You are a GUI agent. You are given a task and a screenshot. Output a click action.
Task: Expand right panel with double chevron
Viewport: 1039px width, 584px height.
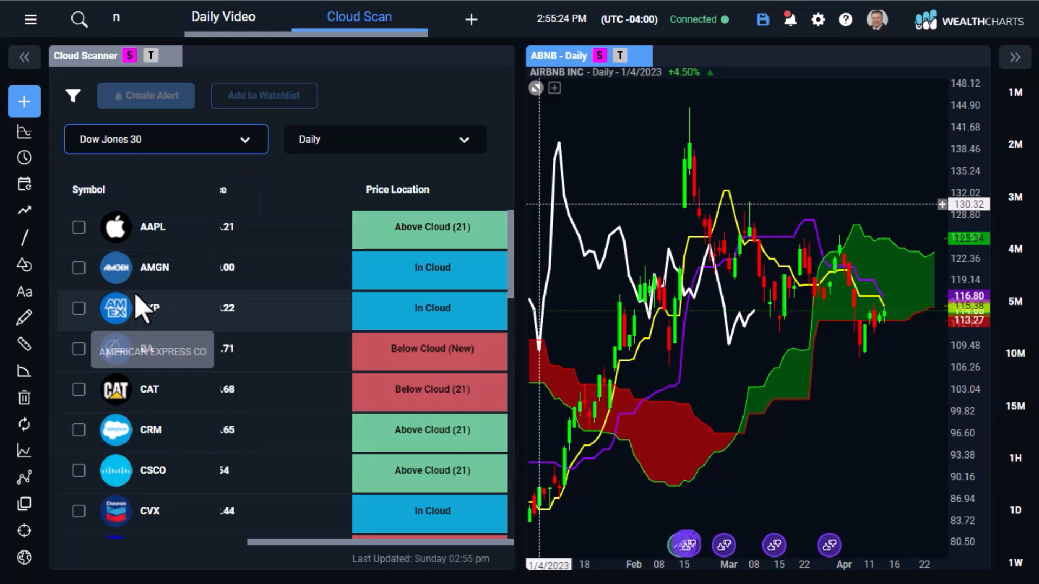(1015, 57)
